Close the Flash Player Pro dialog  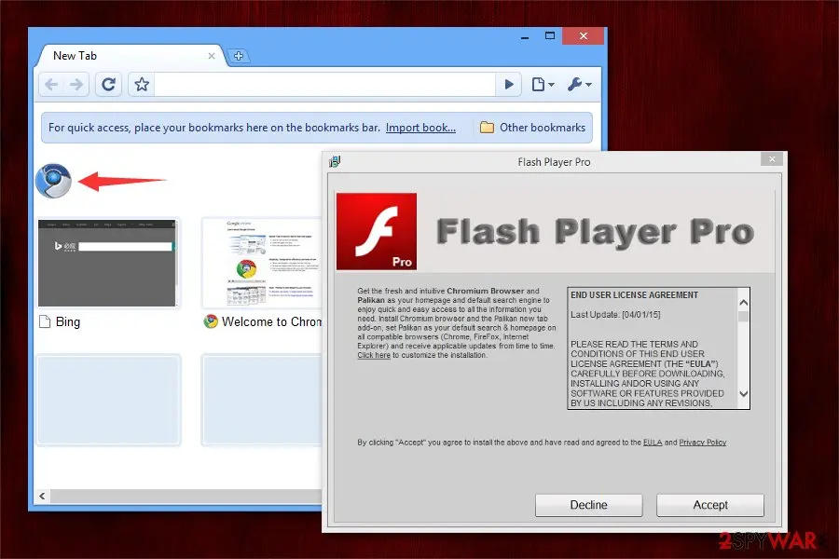click(x=772, y=159)
